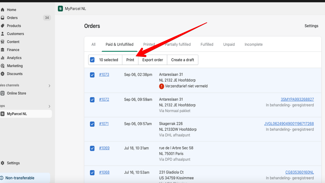
Task: Switch to the All tab
Action: (x=93, y=44)
